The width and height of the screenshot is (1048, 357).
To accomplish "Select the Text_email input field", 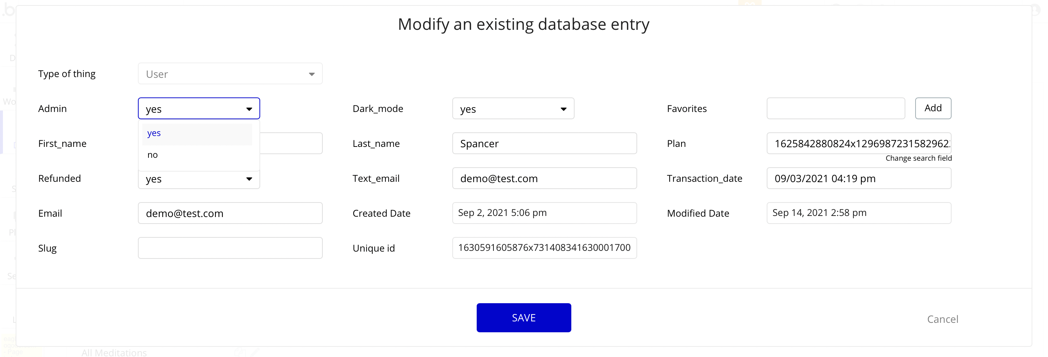I will tap(544, 178).
